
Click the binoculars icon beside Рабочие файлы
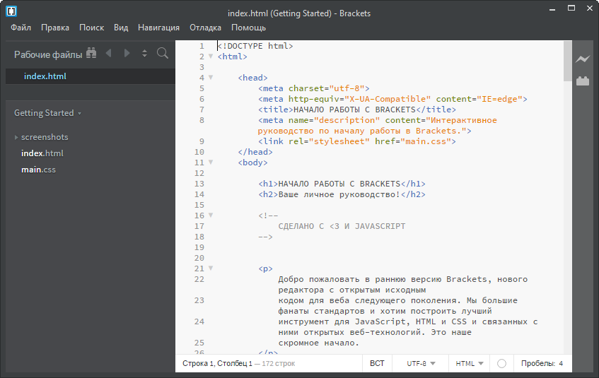(91, 53)
